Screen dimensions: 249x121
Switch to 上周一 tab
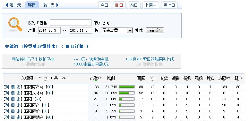click(x=150, y=5)
